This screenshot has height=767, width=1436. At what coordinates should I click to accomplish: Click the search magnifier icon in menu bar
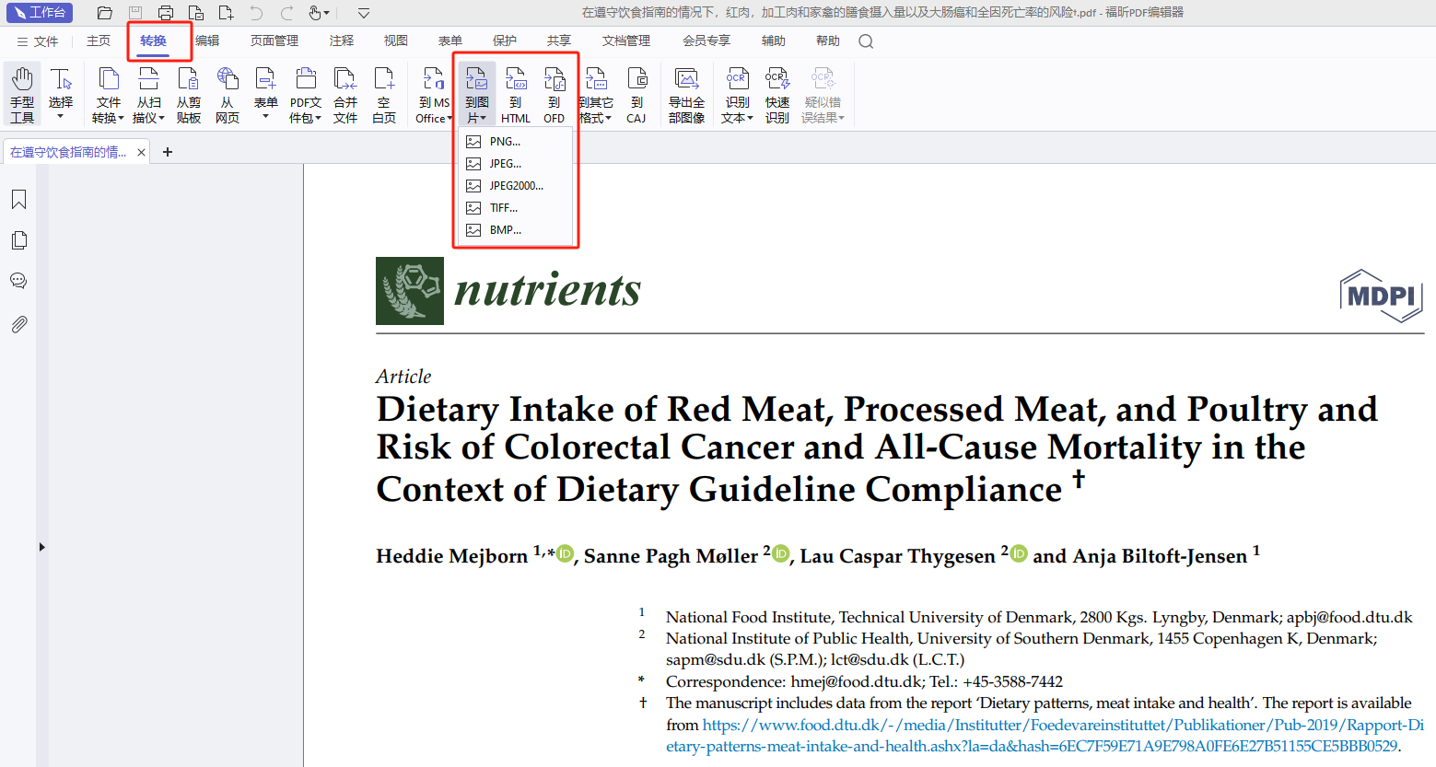click(x=866, y=41)
